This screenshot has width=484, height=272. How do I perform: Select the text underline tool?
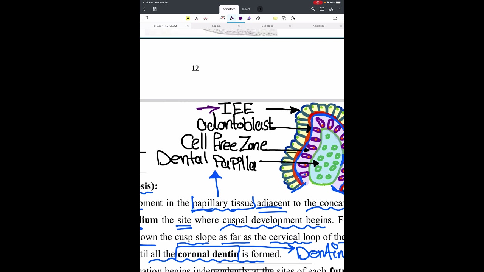(x=197, y=18)
